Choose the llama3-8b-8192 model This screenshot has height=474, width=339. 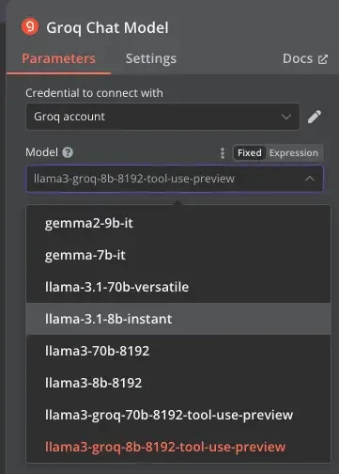click(178, 383)
